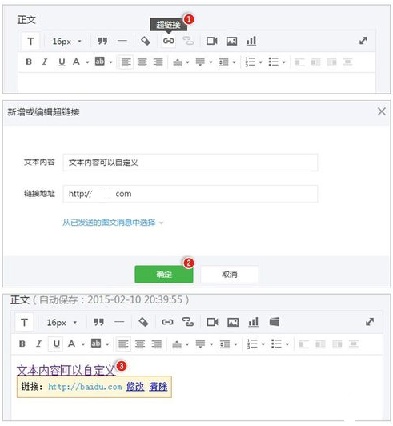The image size is (393, 426).
Task: Click the unlink icon in bottom editor toolbar
Action: (x=187, y=322)
